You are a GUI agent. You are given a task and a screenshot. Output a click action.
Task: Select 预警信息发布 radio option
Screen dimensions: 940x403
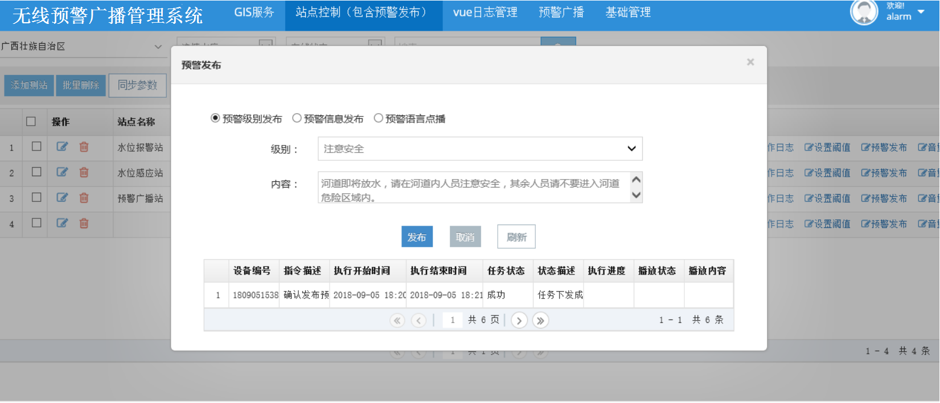click(297, 118)
